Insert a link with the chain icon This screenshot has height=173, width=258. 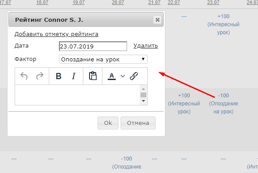click(x=134, y=76)
